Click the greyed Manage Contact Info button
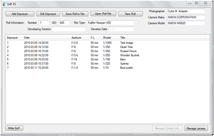The height and width of the screenshot is (136, 214). tap(167, 129)
